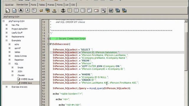Apply Italic with the slanted A icon

tap(27, 10)
